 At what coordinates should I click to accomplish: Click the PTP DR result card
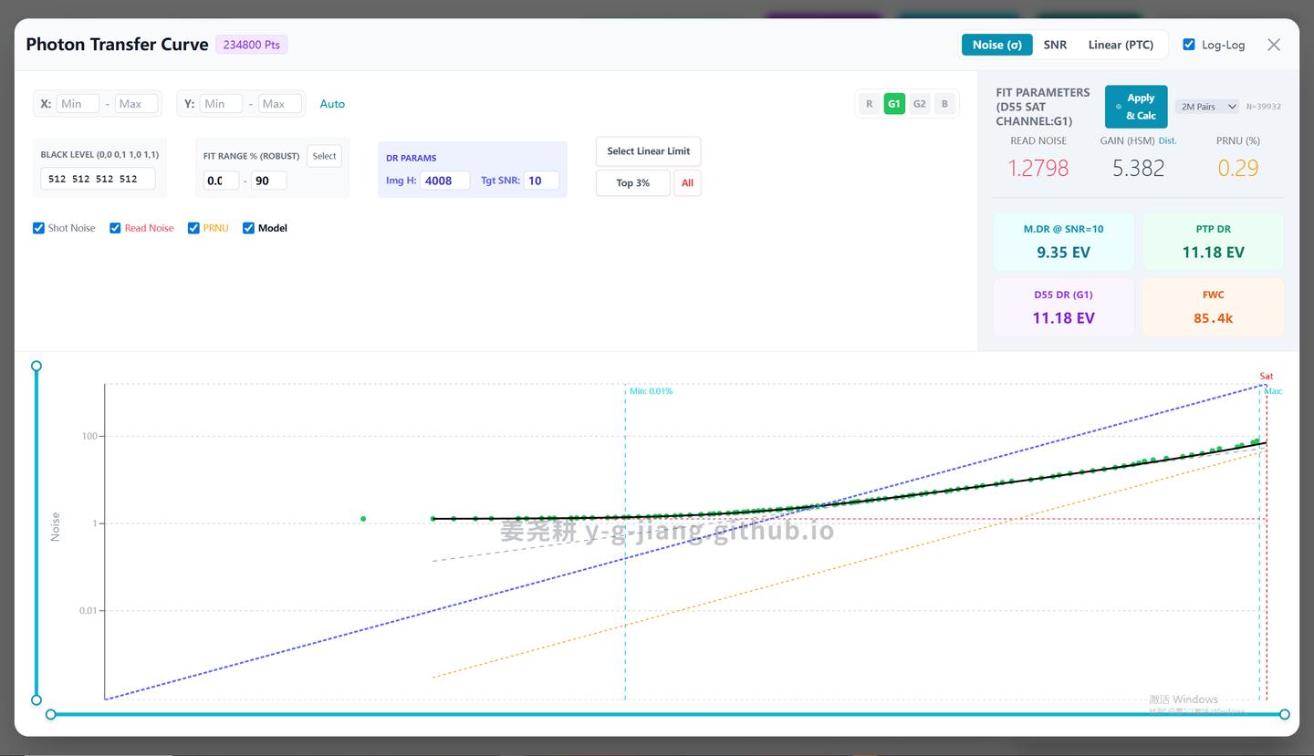1213,242
